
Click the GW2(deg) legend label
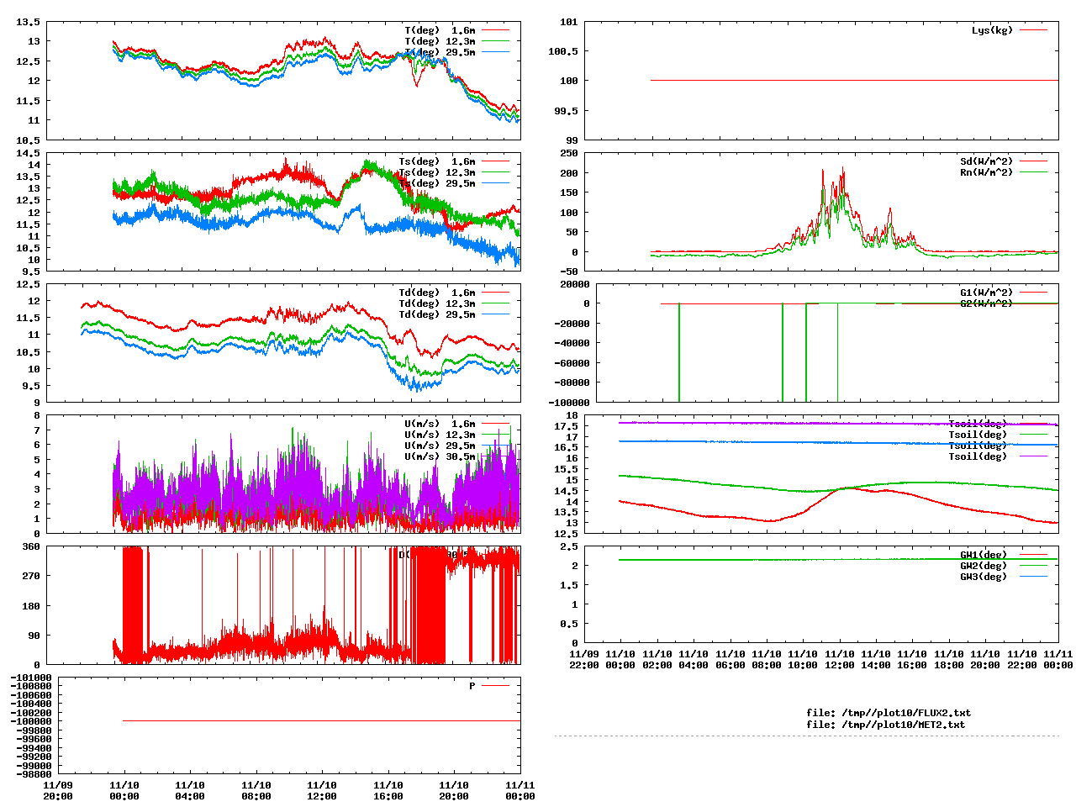pos(984,566)
